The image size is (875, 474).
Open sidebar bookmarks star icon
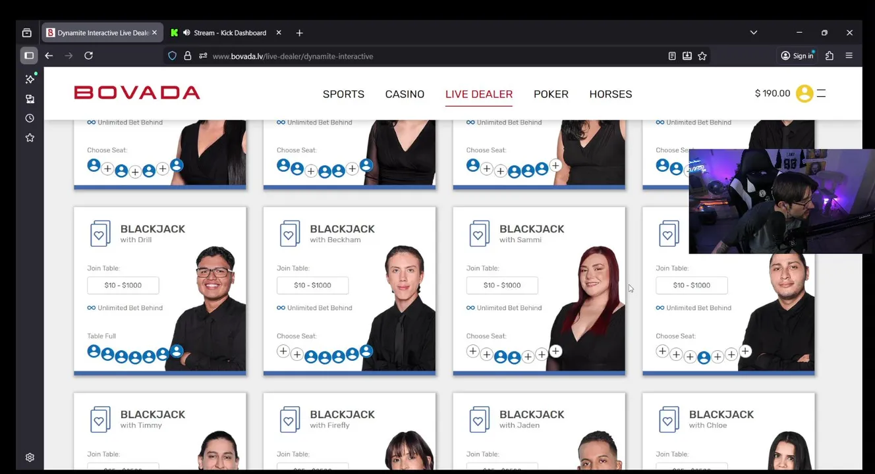pos(30,138)
